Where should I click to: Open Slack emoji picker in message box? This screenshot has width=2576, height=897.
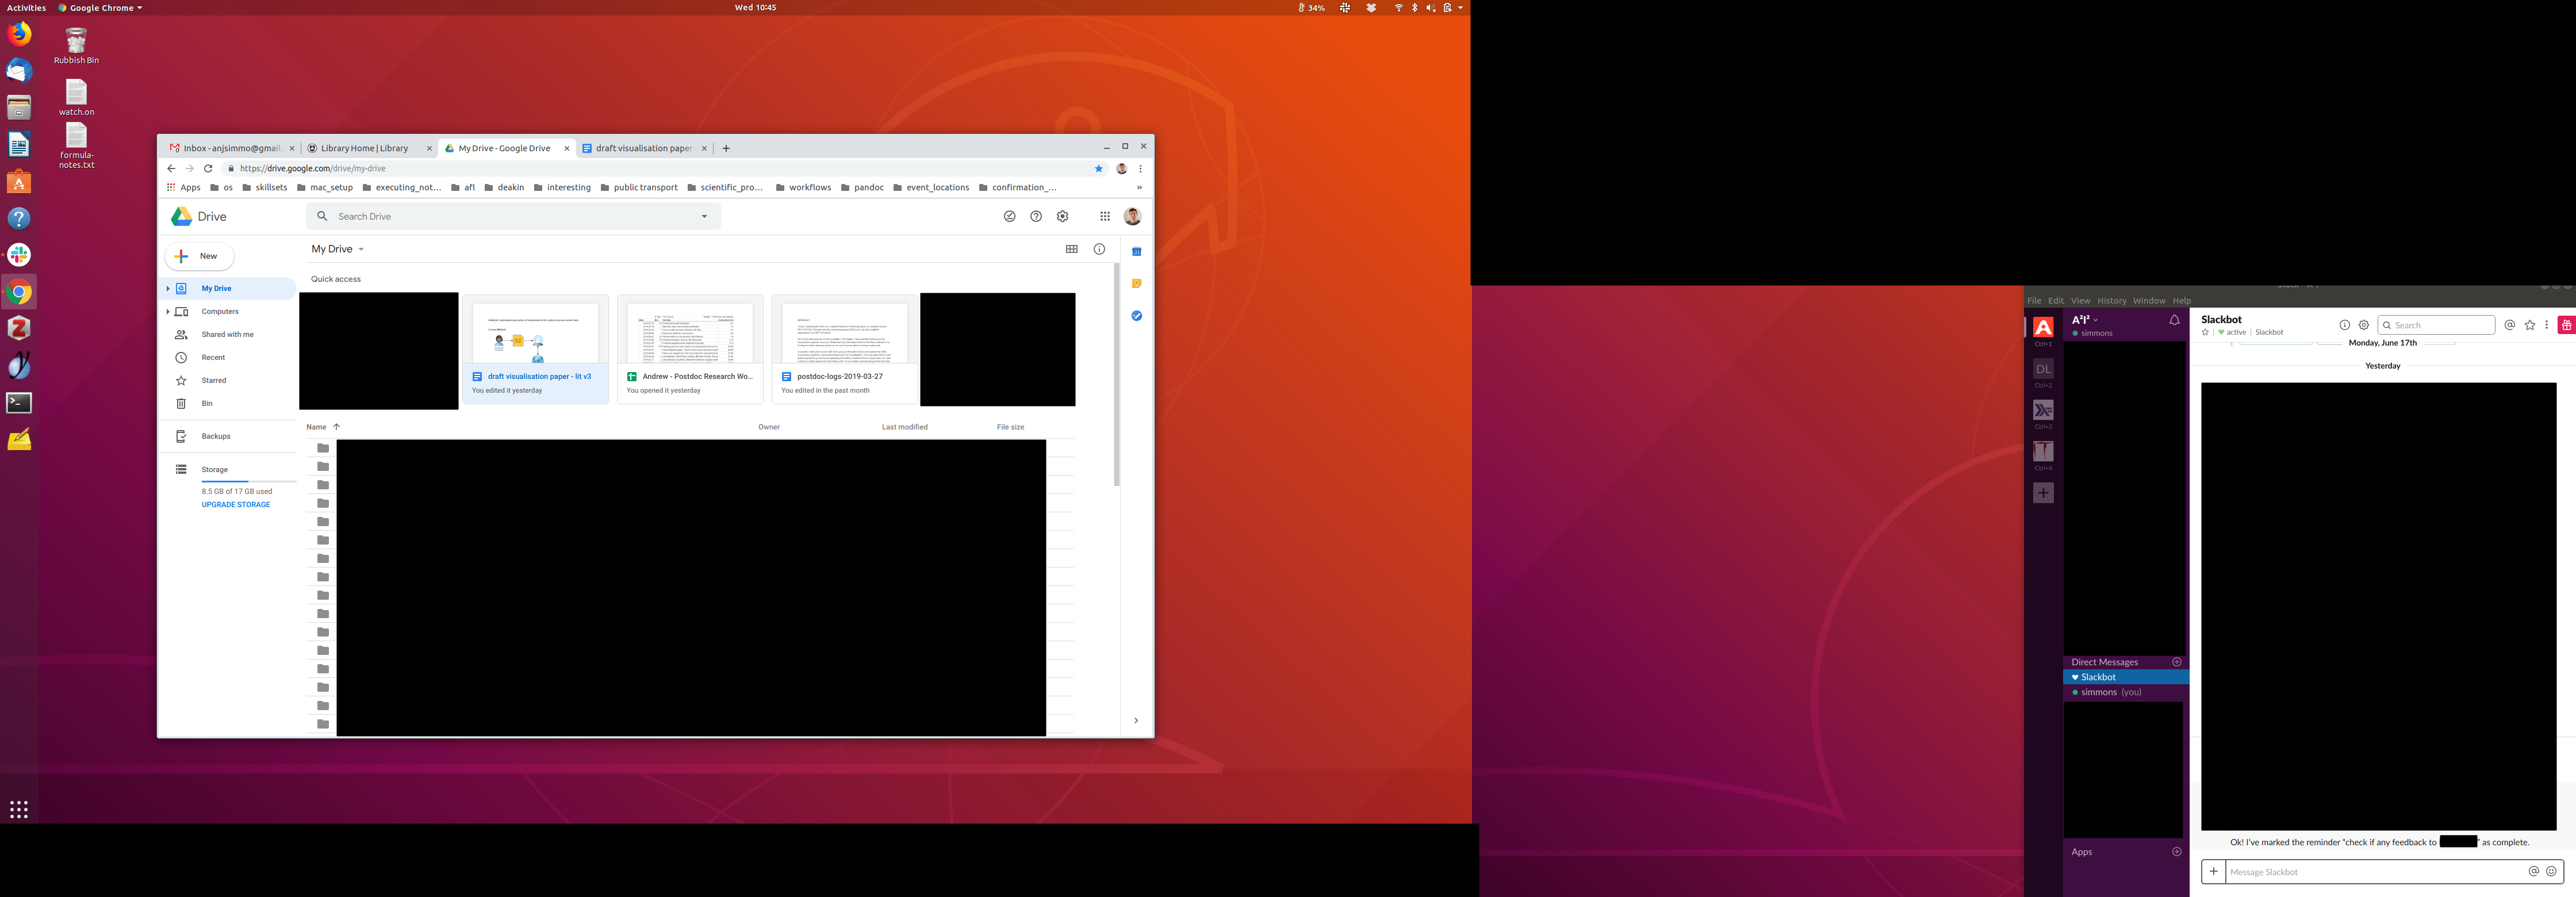[x=2551, y=871]
